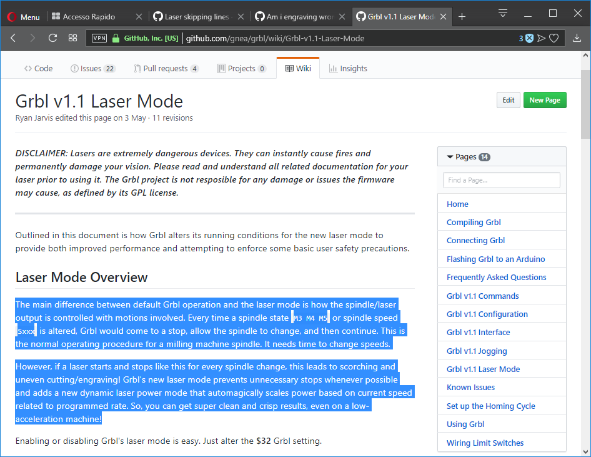The width and height of the screenshot is (591, 457).
Task: Click the scrollbar down arrow
Action: [586, 452]
